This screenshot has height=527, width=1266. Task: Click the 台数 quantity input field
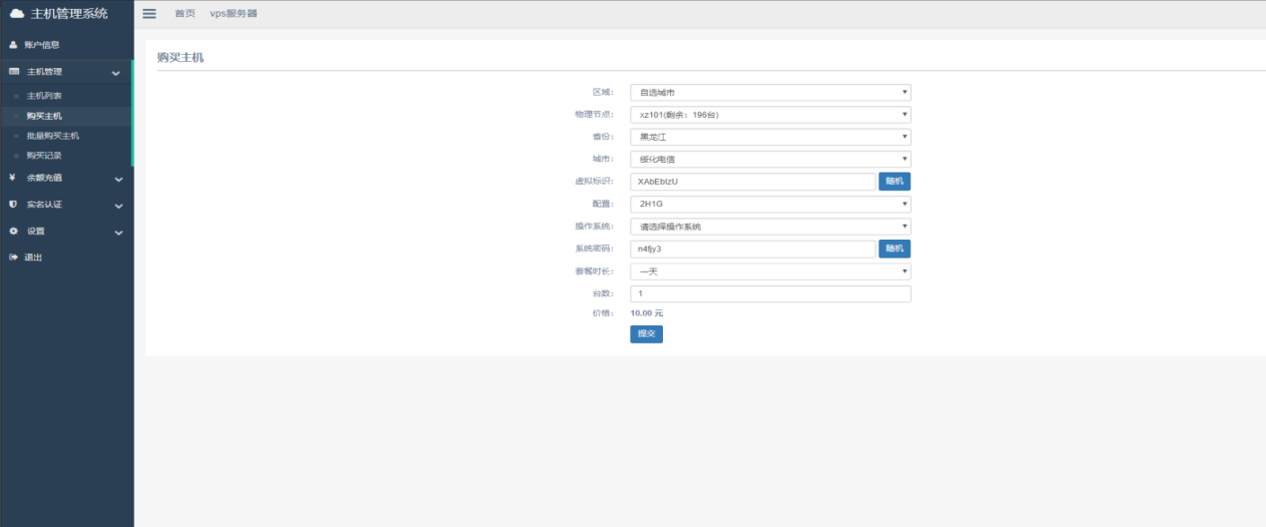point(770,294)
